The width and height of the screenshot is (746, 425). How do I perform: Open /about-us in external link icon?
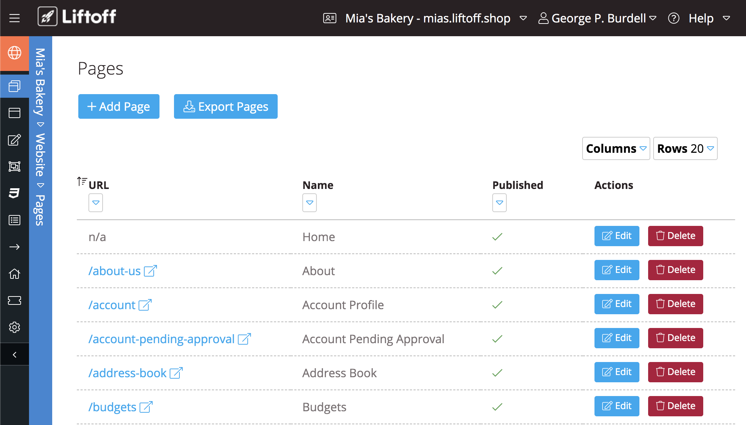coord(150,271)
